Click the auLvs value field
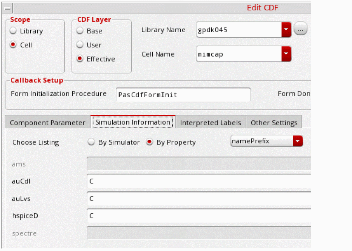This screenshot has width=352, height=251. pyautogui.click(x=199, y=198)
